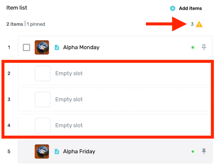This screenshot has width=216, height=166.
Task: Open the Alpha Friday globe thumbnail
Action: pos(42,151)
